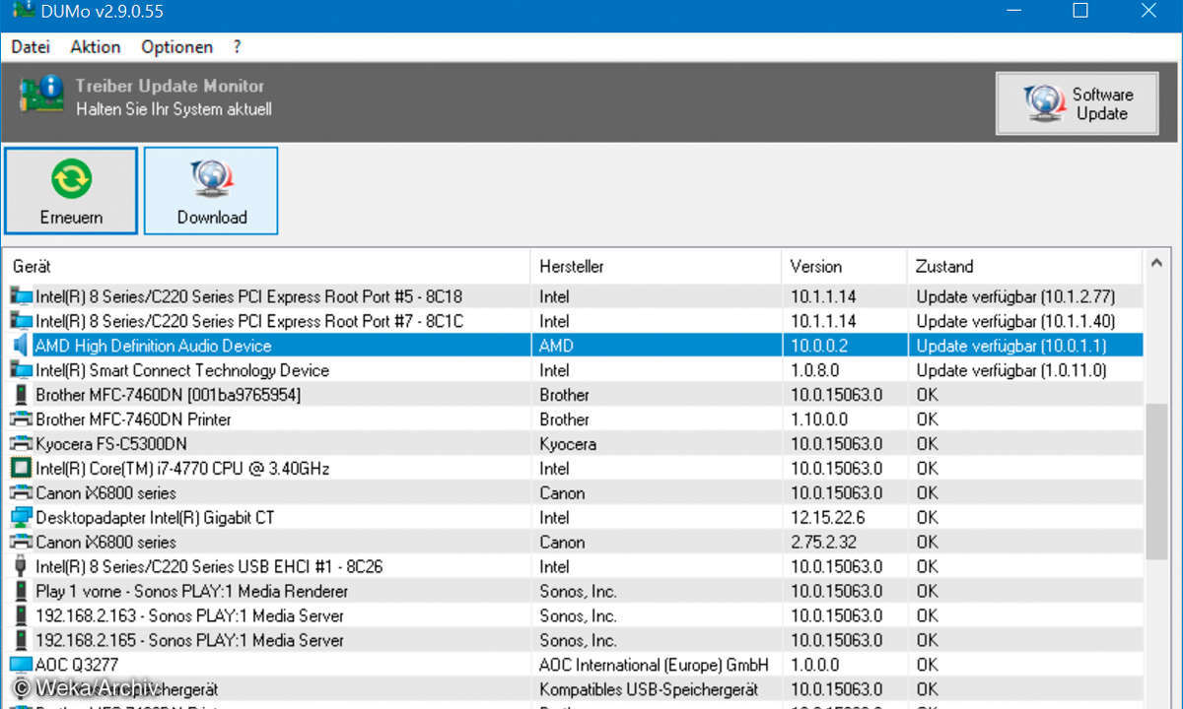The height and width of the screenshot is (709, 1183).
Task: Click icon of Brother MFC-7460DN [001ba9765954] row
Action: coord(21,394)
